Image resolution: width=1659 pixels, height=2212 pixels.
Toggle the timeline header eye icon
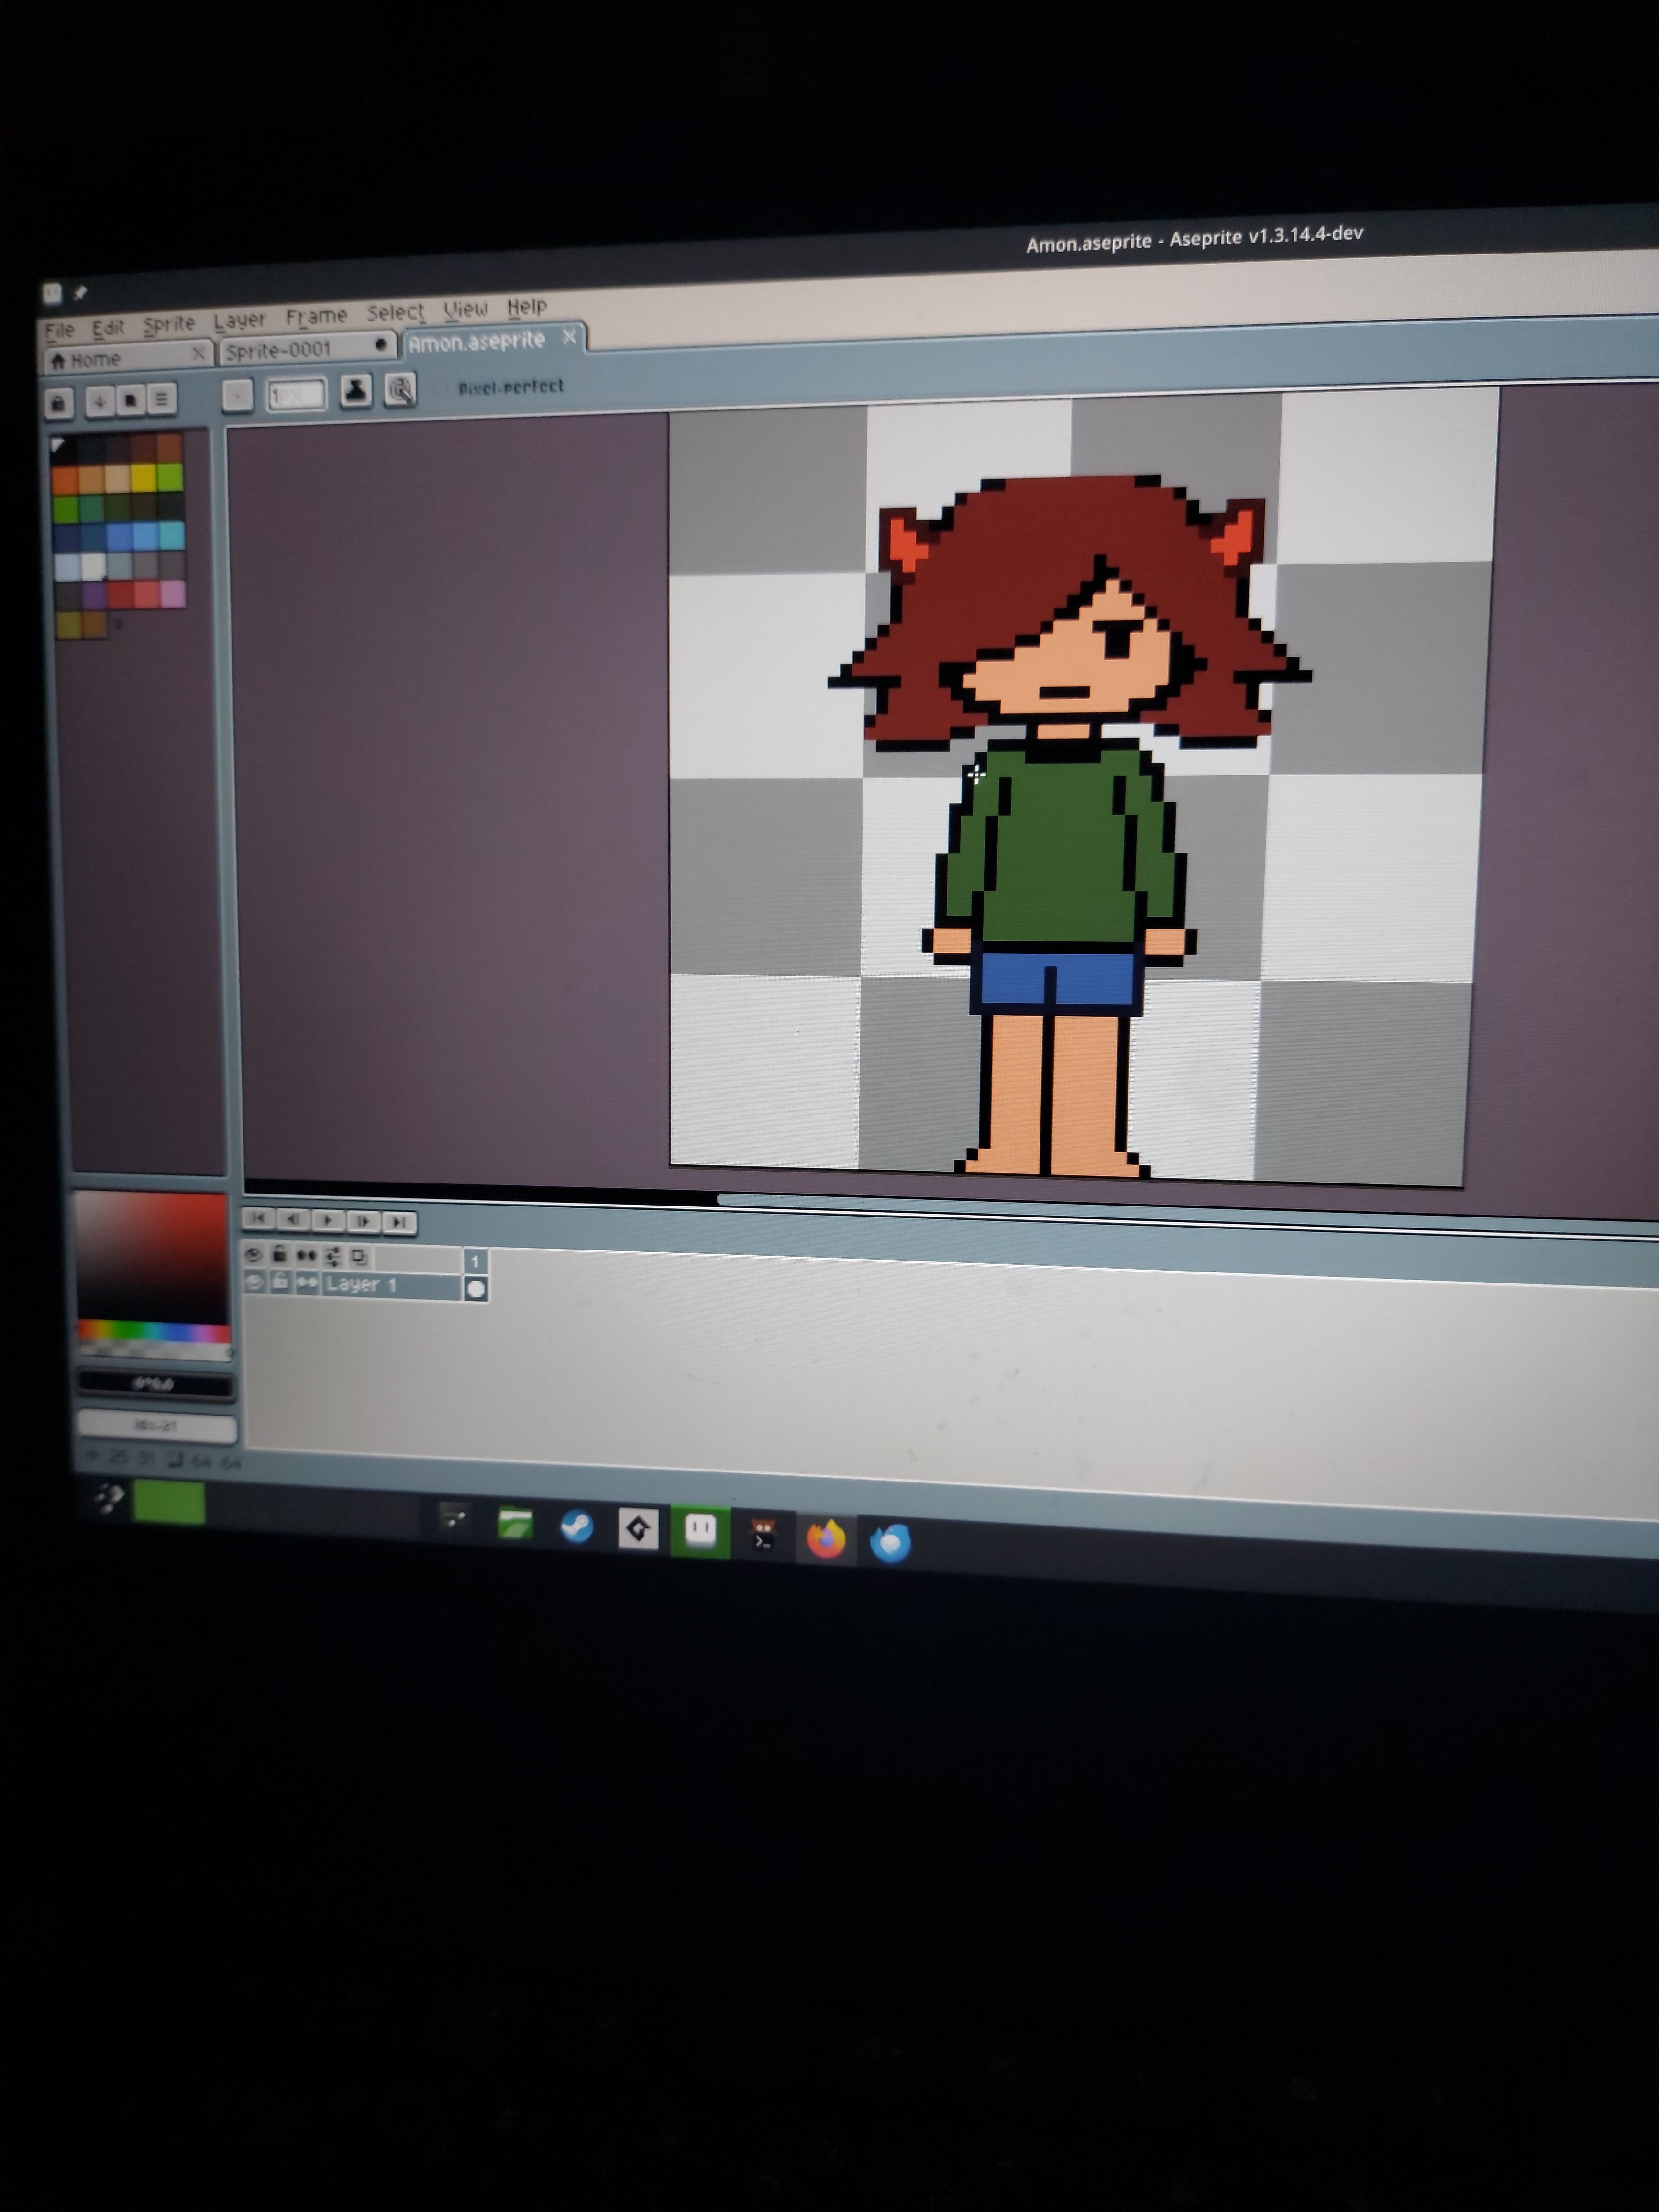(253, 1255)
